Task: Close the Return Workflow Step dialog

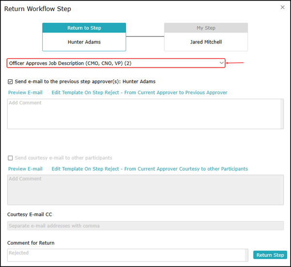Action: 282,7
